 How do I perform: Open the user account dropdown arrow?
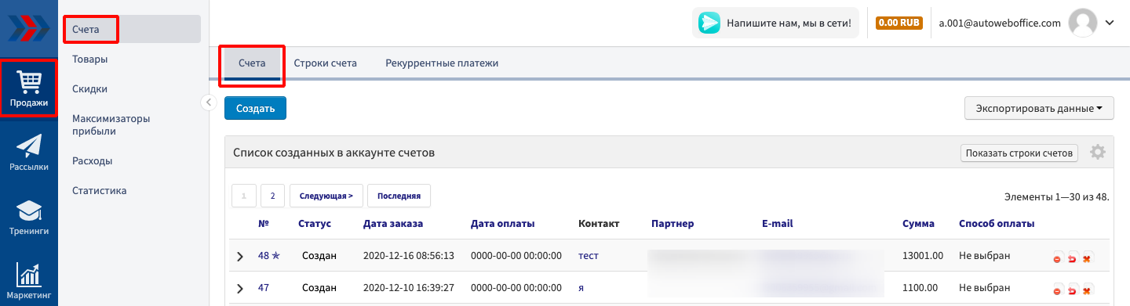click(1110, 23)
